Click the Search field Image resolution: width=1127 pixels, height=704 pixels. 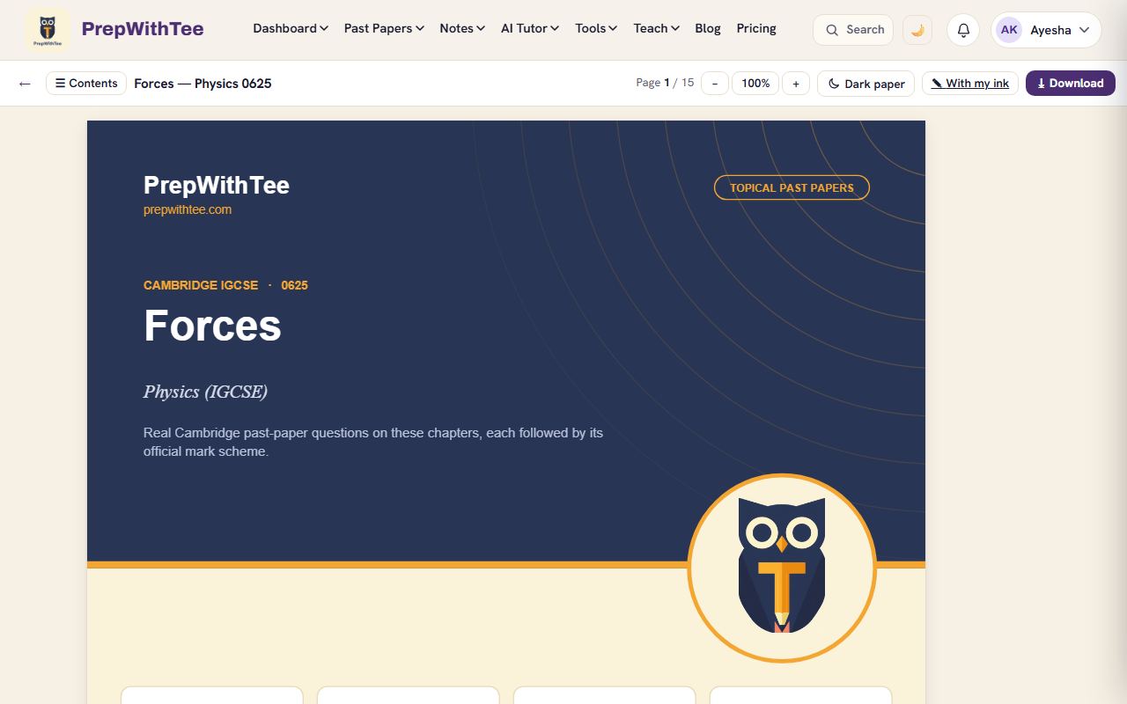pos(853,30)
